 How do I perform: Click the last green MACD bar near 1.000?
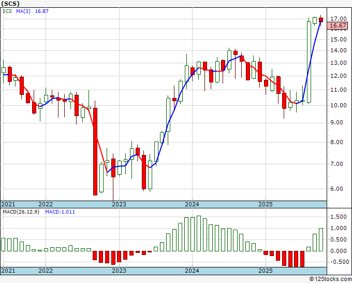tap(321, 239)
